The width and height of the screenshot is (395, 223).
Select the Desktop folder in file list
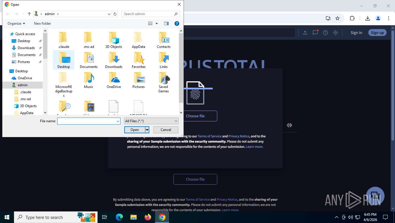click(64, 60)
